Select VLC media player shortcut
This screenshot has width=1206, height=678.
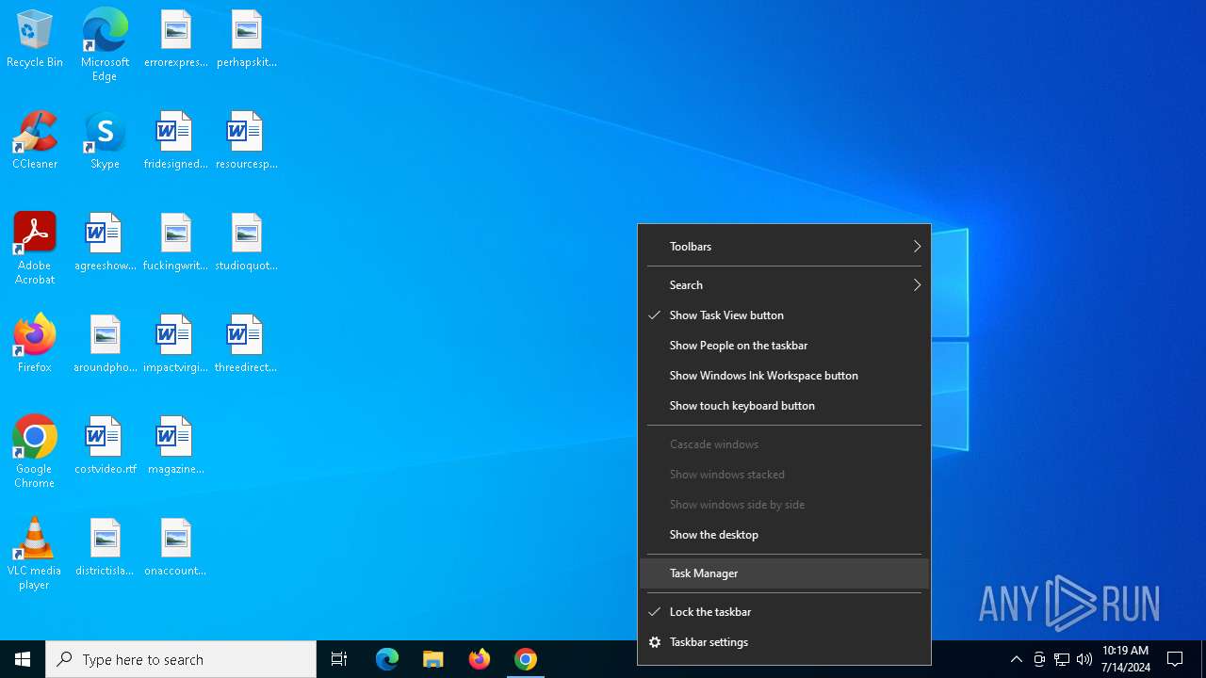[x=35, y=554]
